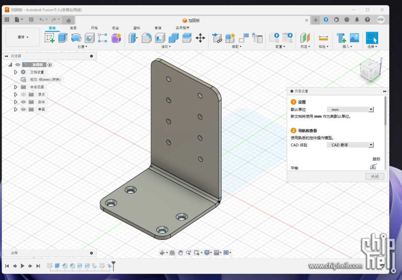Viewport: 402px width, 280px height.
Task: Click the Orbit navigation icon
Action: click(x=162, y=253)
